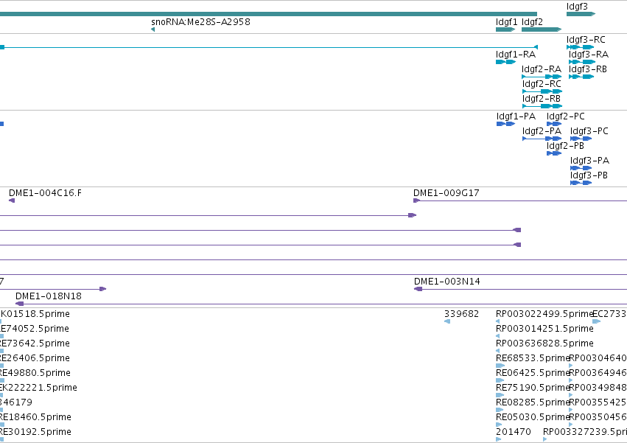The width and height of the screenshot is (627, 443).
Task: Open the RP003327239.5pri EST label
Action: point(585,432)
